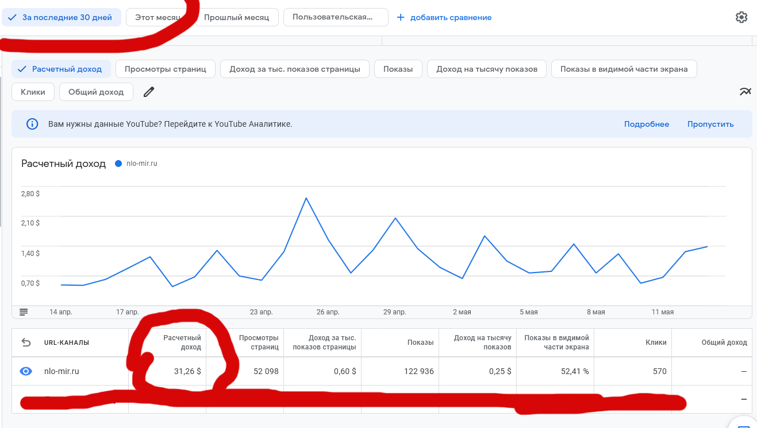
Task: Enable 'Показы в видимой части экрана' metric chip
Action: coord(624,69)
